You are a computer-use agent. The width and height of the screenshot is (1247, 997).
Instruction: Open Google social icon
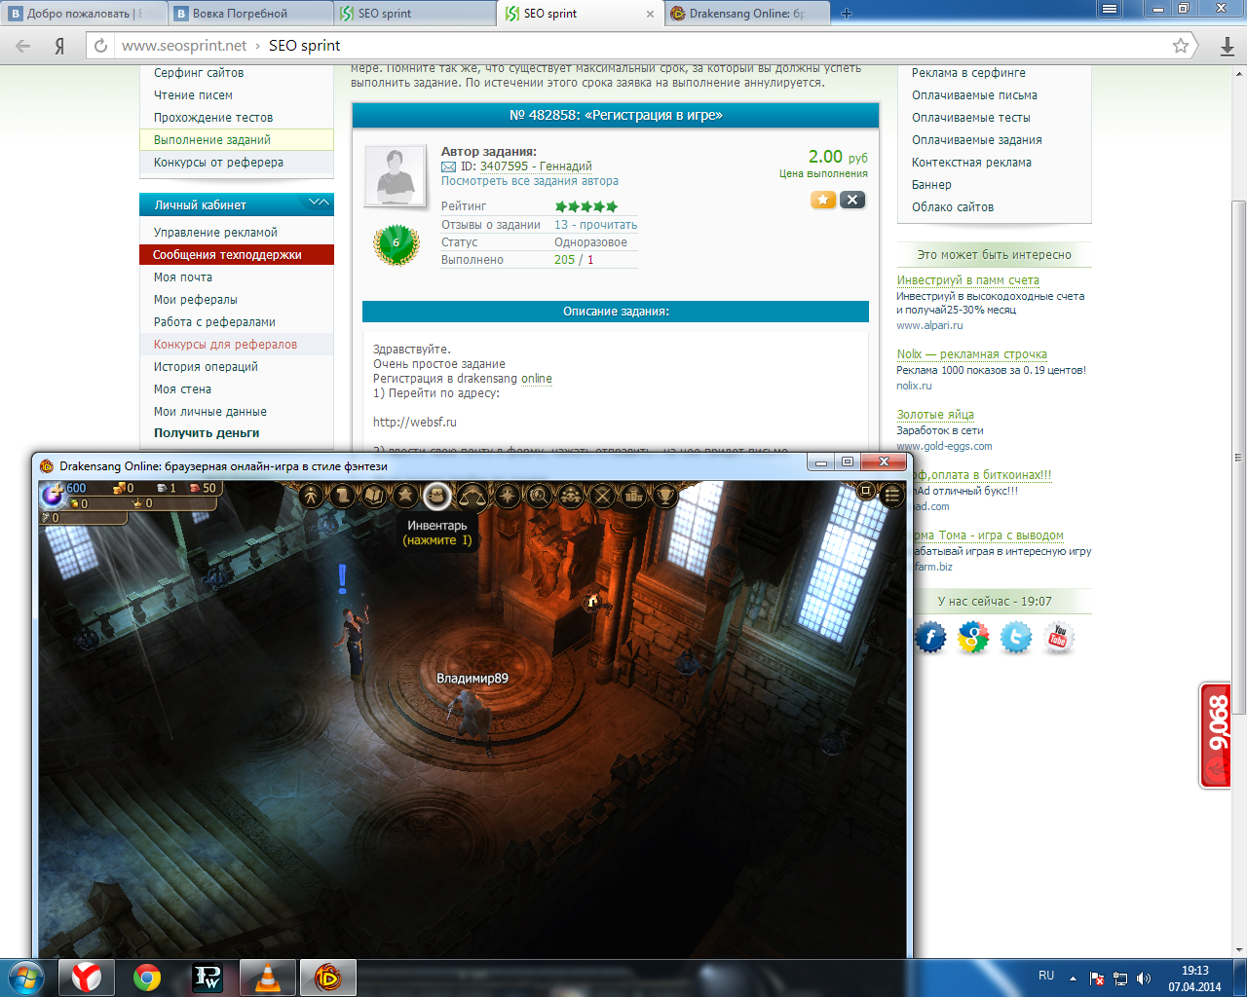tap(973, 638)
